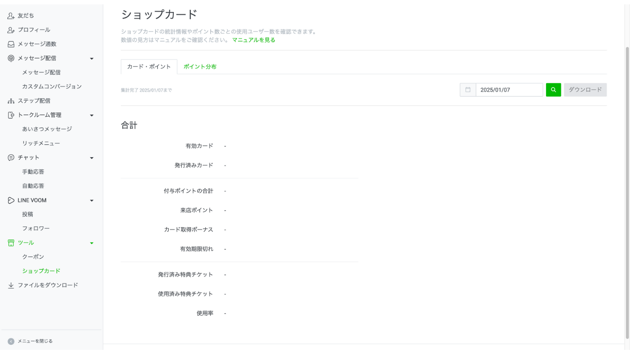The height and width of the screenshot is (354, 630).
Task: Click the ショップカード page title
Action: pos(159,15)
